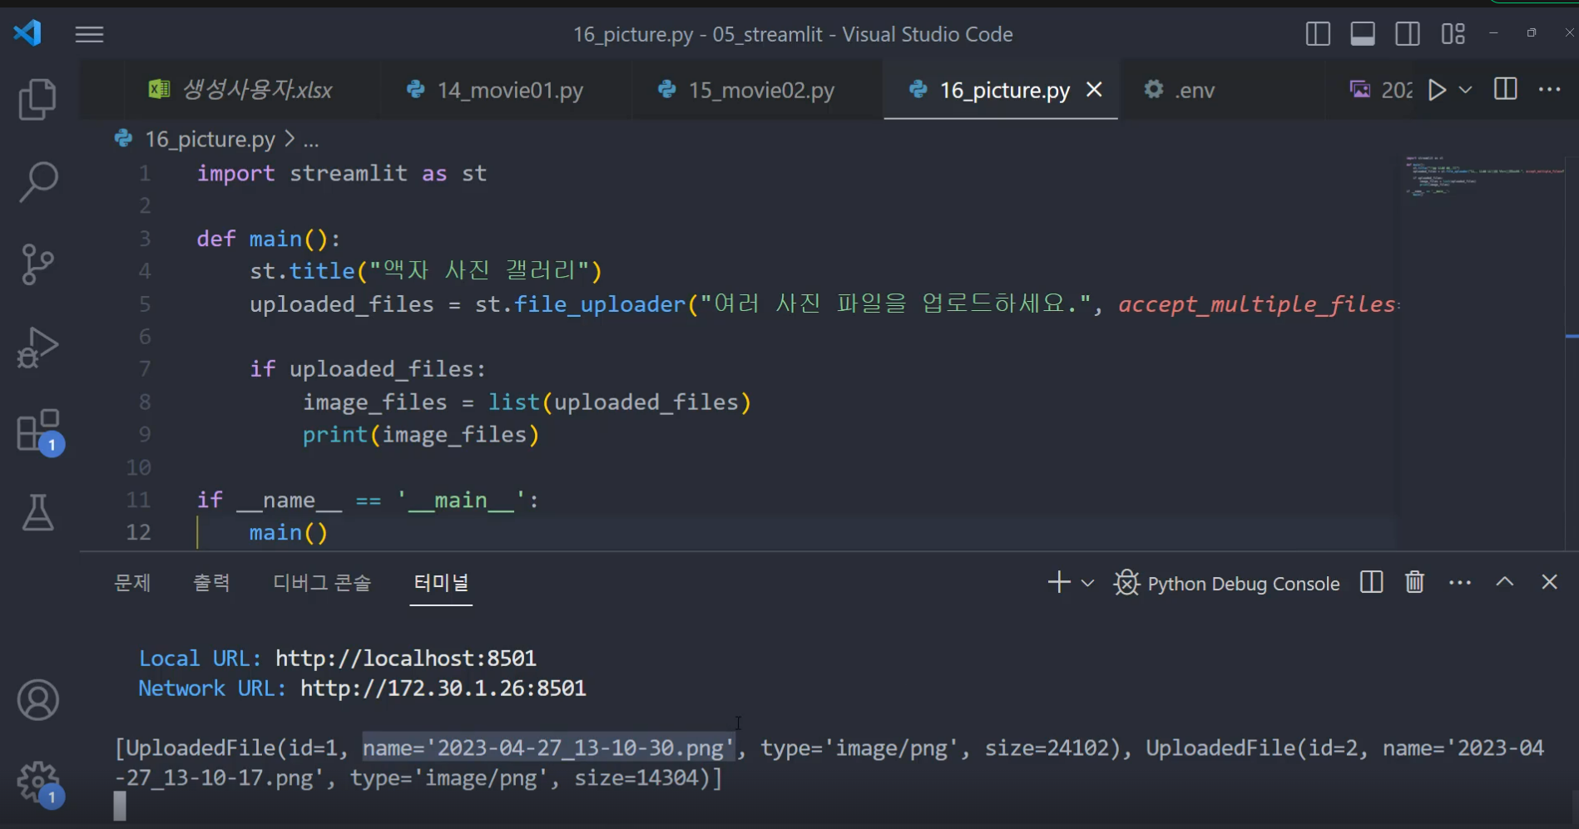Open terminal panel More Actions
1579x829 pixels.
1460,583
